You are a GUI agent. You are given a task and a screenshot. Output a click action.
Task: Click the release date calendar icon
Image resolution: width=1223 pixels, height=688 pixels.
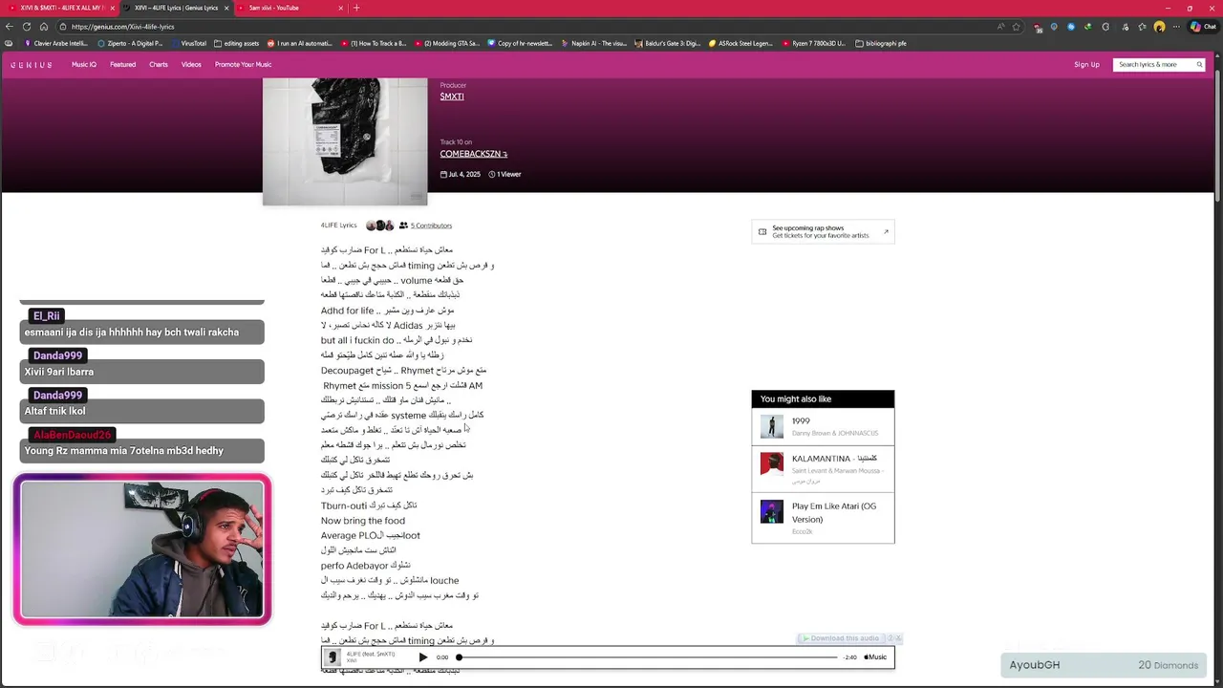pyautogui.click(x=443, y=174)
